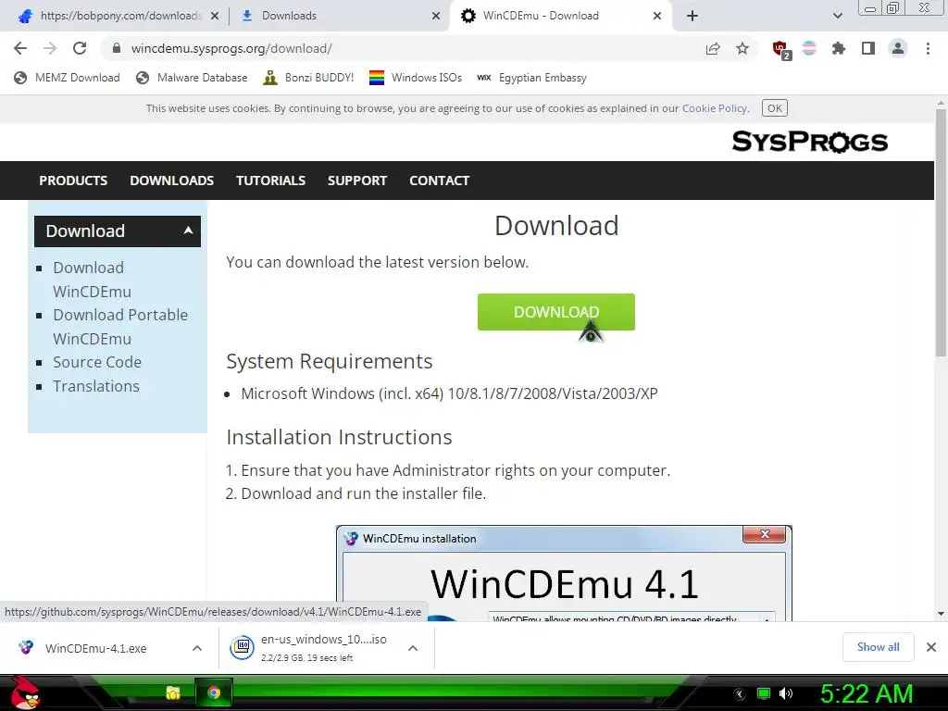The image size is (948, 711).
Task: Close the bobpony.com tab
Action: point(215,16)
